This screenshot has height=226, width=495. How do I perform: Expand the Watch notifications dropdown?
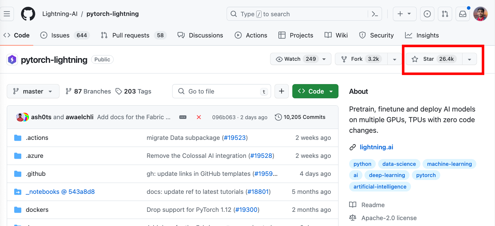301,59
